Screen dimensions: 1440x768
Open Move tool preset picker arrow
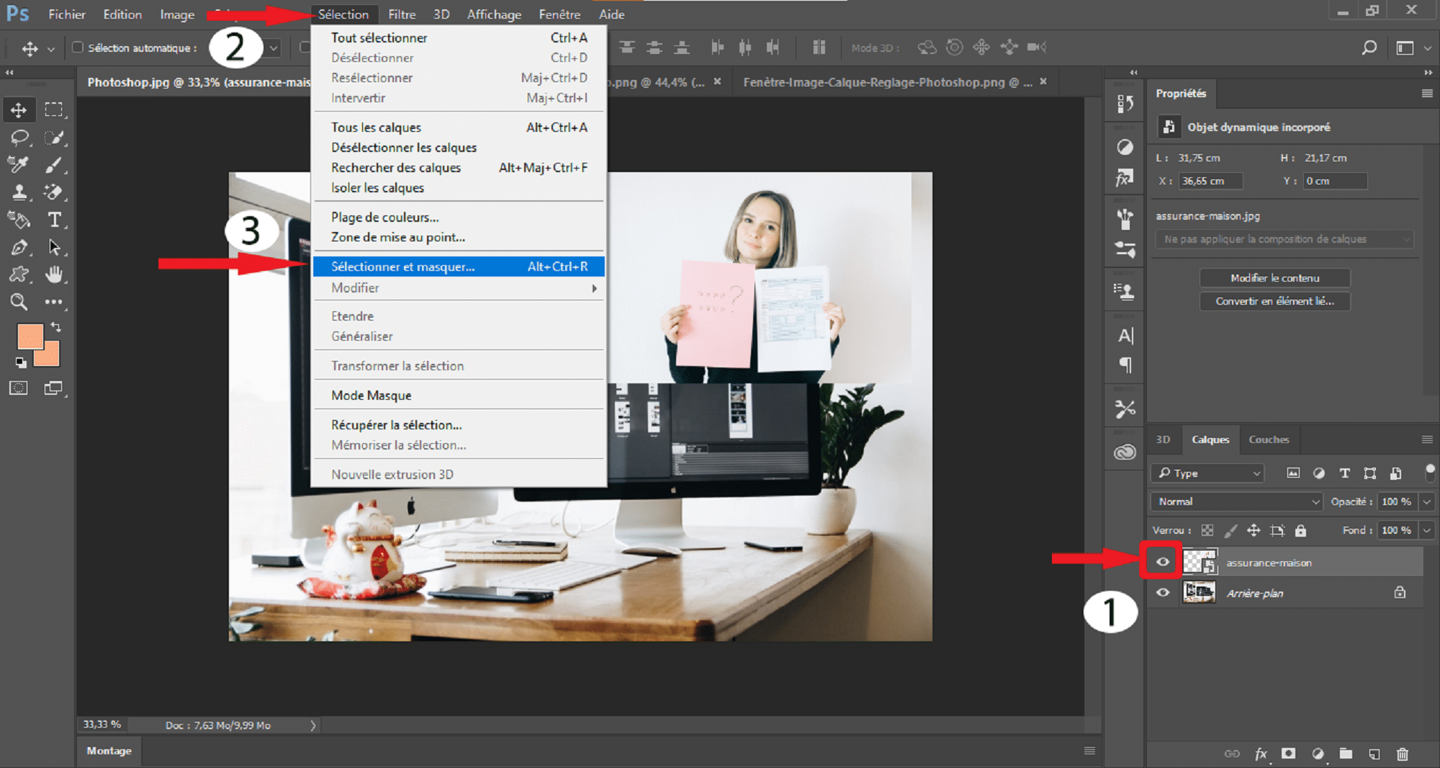[x=50, y=49]
